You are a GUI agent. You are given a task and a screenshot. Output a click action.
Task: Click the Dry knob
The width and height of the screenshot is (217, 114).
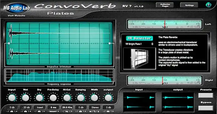click(39, 98)
